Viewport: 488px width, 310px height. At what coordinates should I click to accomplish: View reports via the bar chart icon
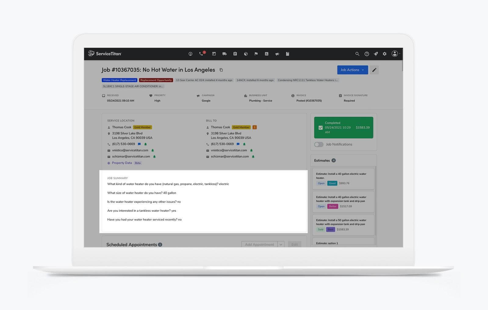[267, 54]
